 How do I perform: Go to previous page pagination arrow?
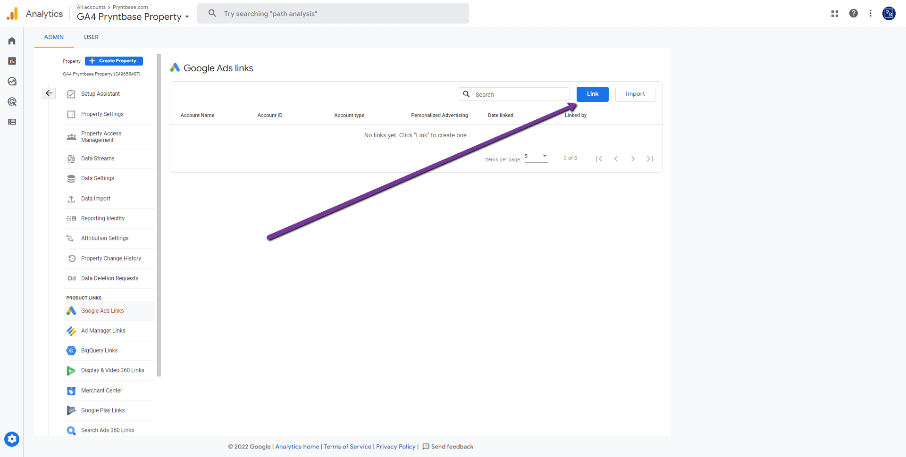(x=616, y=158)
